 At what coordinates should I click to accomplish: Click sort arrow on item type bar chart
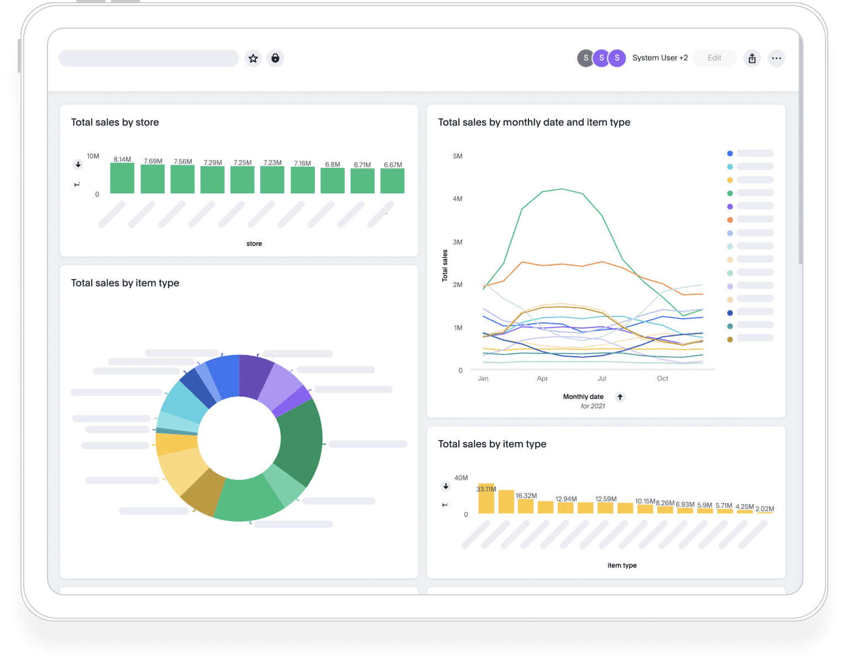(445, 487)
